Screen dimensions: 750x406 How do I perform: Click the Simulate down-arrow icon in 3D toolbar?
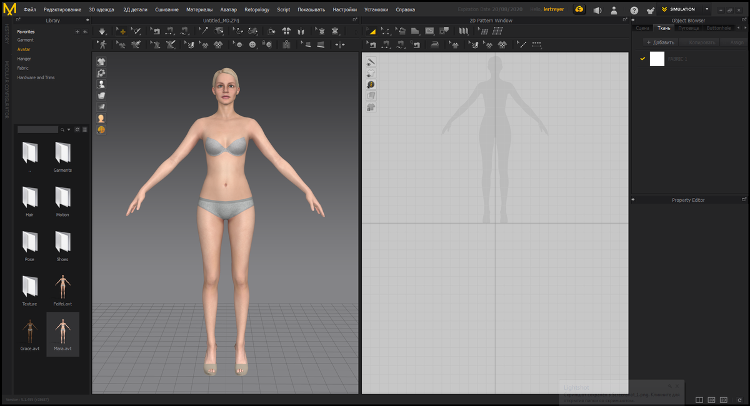point(102,31)
